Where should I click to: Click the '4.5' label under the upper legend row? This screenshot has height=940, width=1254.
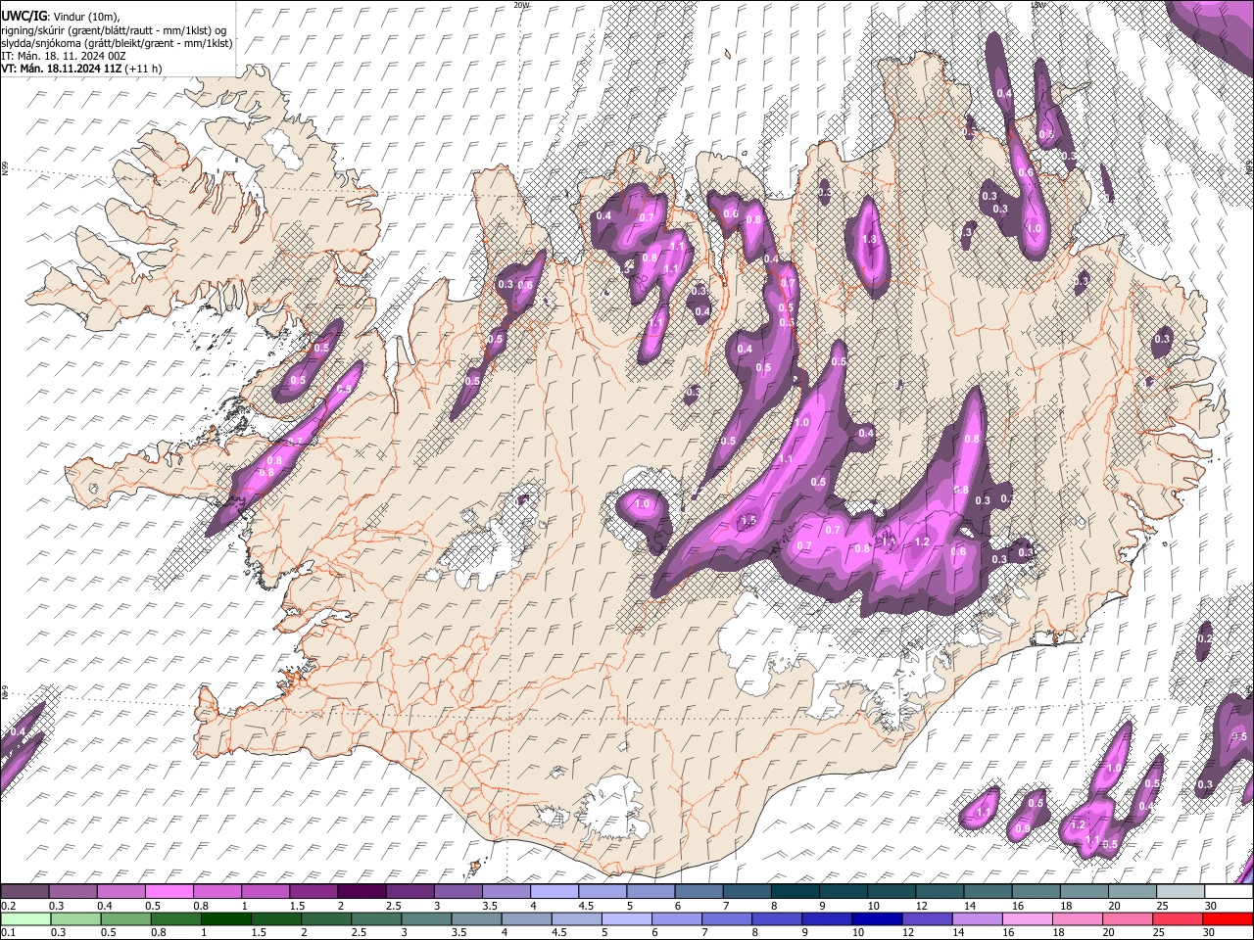click(585, 906)
